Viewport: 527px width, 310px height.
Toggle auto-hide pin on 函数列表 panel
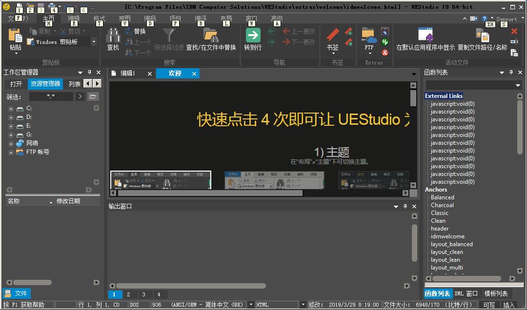click(510, 72)
